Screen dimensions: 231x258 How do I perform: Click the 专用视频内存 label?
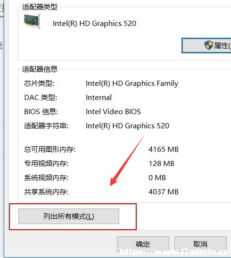click(46, 164)
